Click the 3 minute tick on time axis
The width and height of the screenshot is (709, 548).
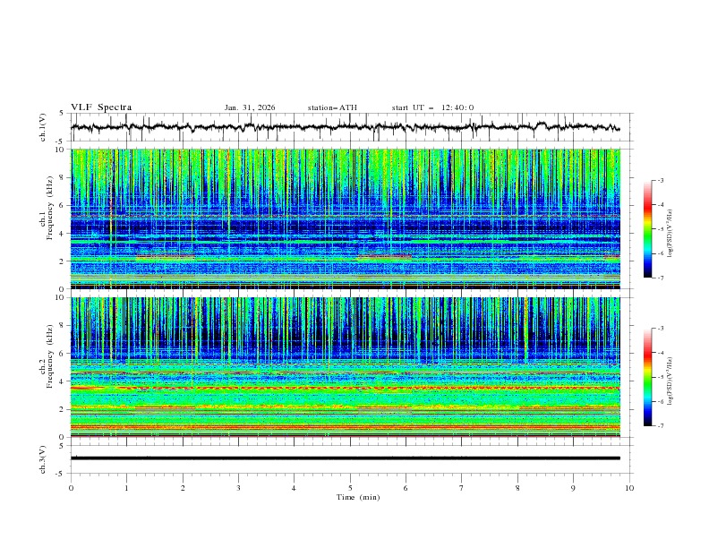(x=238, y=487)
